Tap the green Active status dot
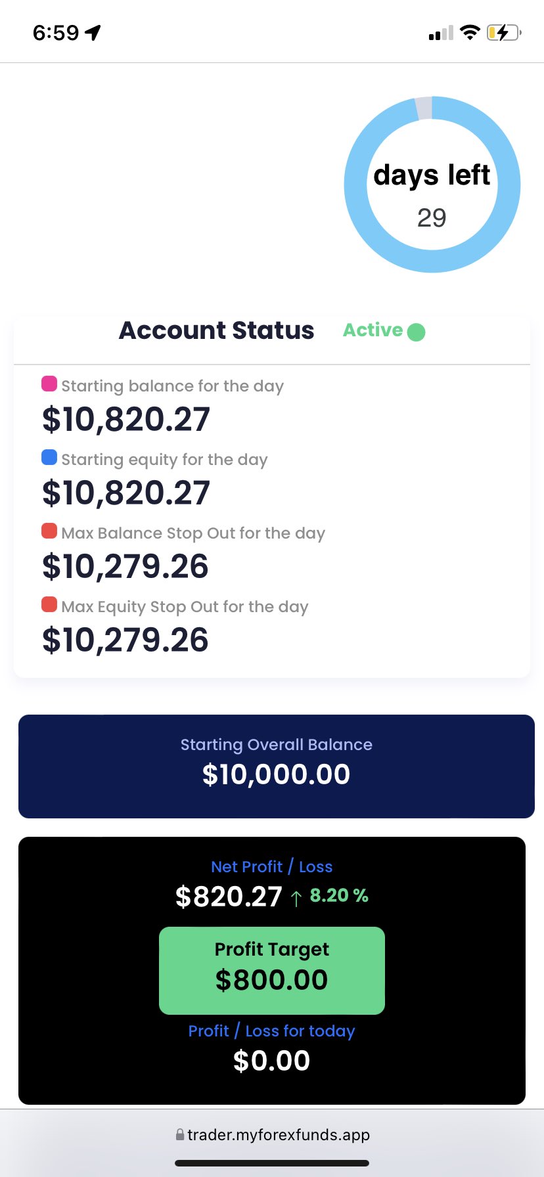Image resolution: width=544 pixels, height=1177 pixels. click(416, 332)
